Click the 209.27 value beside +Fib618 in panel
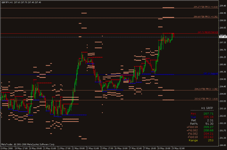Screen dimensions: 227x150 208,127
